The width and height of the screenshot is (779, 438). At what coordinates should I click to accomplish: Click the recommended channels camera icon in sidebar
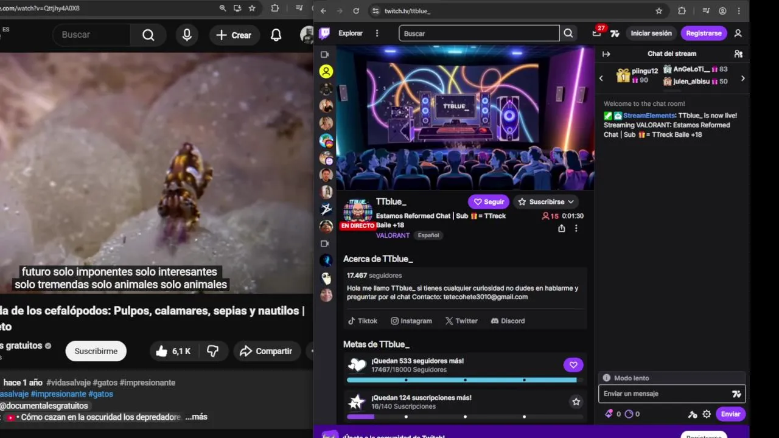(325, 243)
